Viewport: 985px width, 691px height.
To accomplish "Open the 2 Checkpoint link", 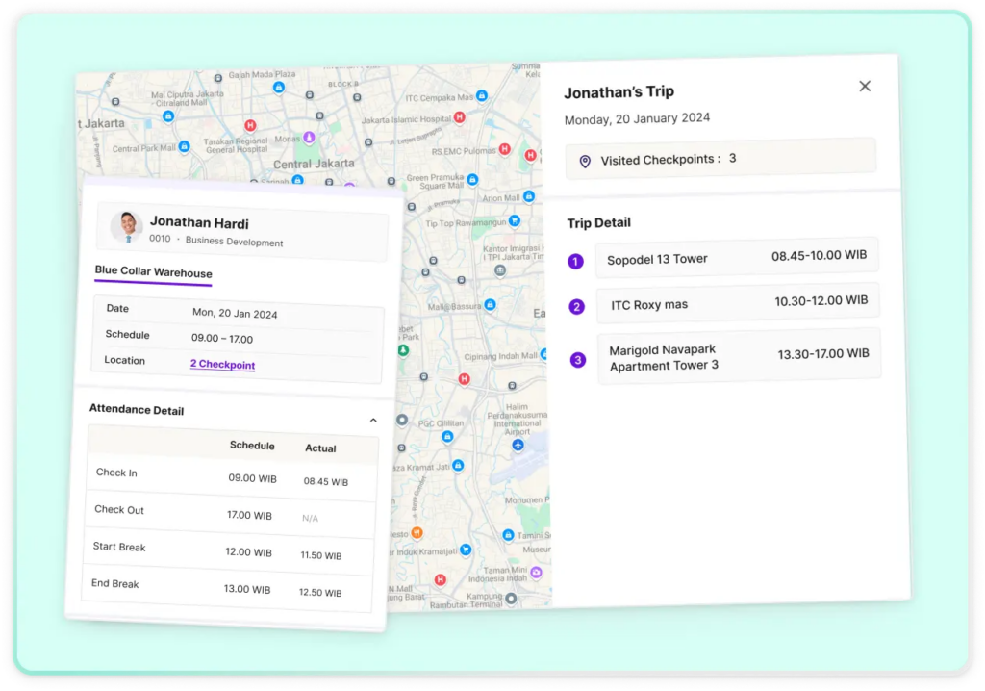I will [x=222, y=365].
